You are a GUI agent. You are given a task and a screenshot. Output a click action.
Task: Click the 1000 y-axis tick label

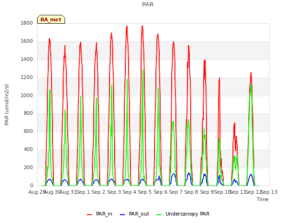(27, 95)
